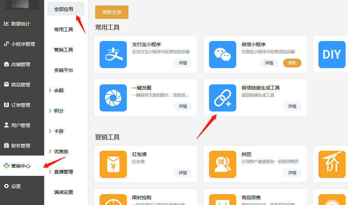Expand the 优惠券 submenu chevron
Image resolution: width=348 pixels, height=205 pixels.
(x=50, y=151)
